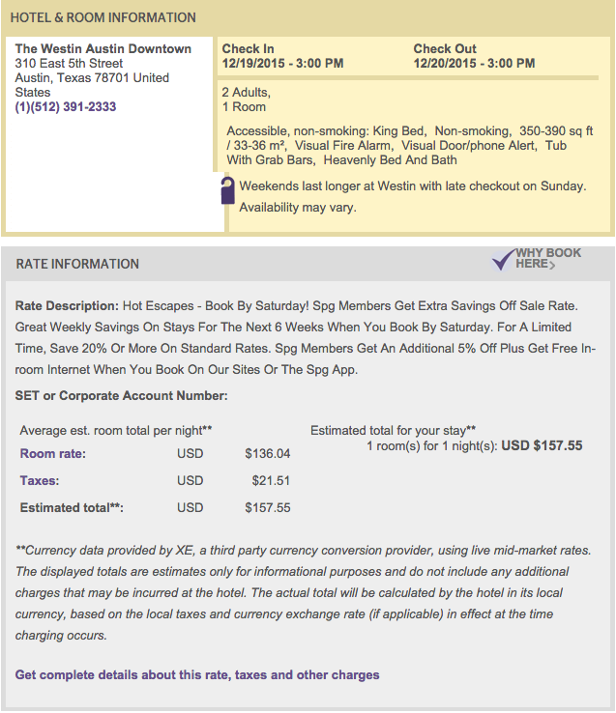Open the Taxes details link
The height and width of the screenshot is (713, 616).
[40, 480]
